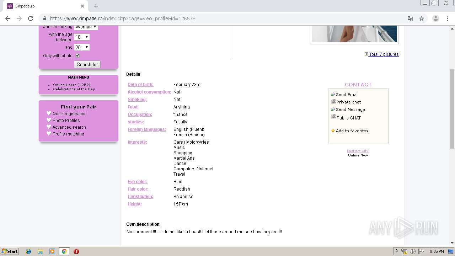Click the Date of birth link

click(140, 84)
